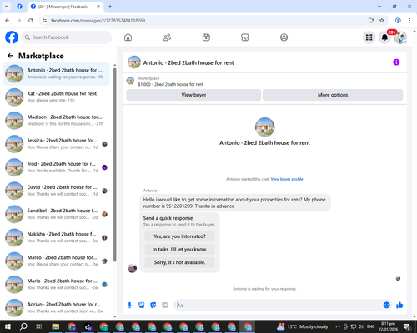Screen dimensions: 417x333
Task: Click the voice clip microphone icon
Action: click(129, 306)
